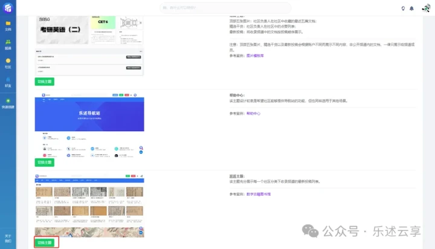Click the 快速创建 green plus icon

click(8, 101)
